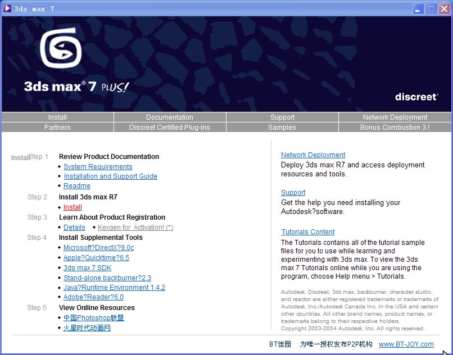Go to the Partners tab
Image resolution: width=453 pixels, height=355 pixels.
[x=57, y=127]
